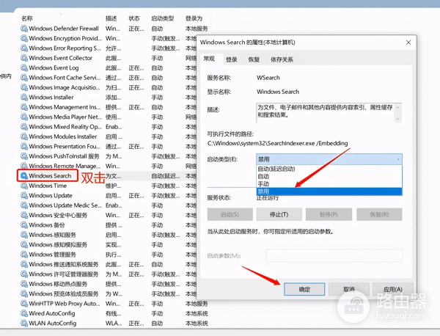Select the Windows 移动热点服务 row name
Screen dimensions: 440x336
58,284
